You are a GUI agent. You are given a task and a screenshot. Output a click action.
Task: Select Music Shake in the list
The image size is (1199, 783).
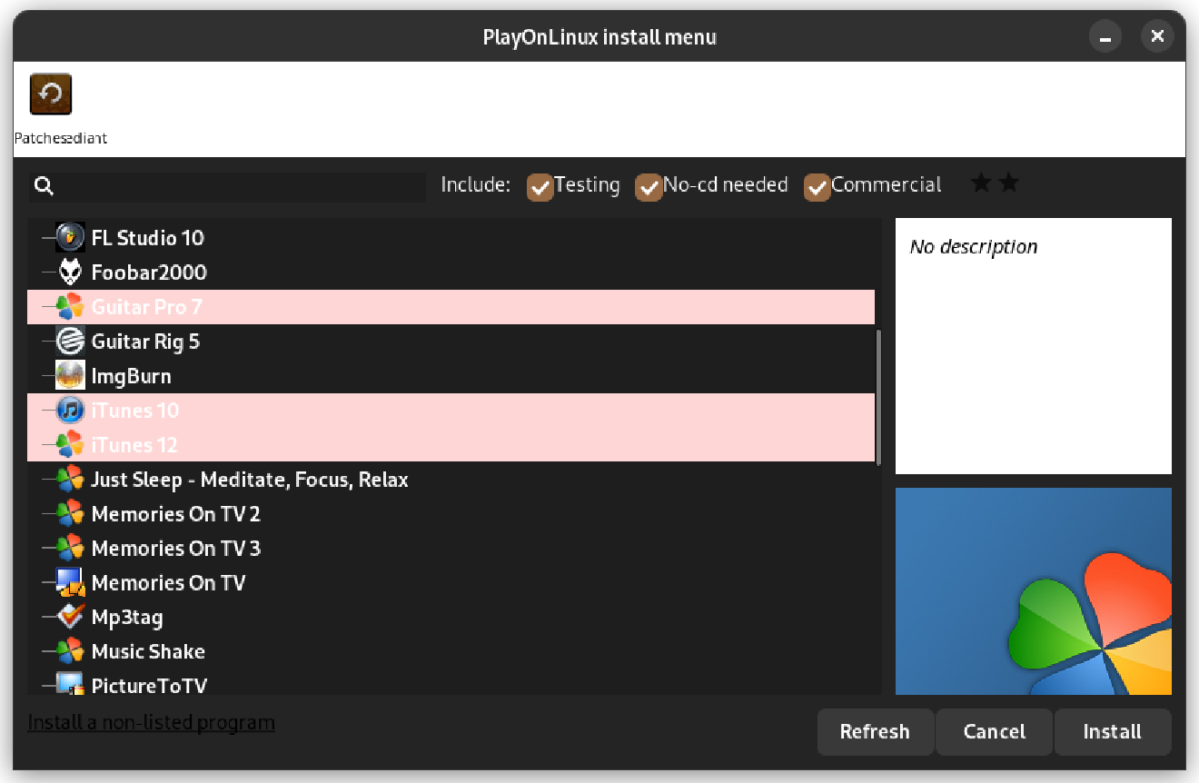148,652
